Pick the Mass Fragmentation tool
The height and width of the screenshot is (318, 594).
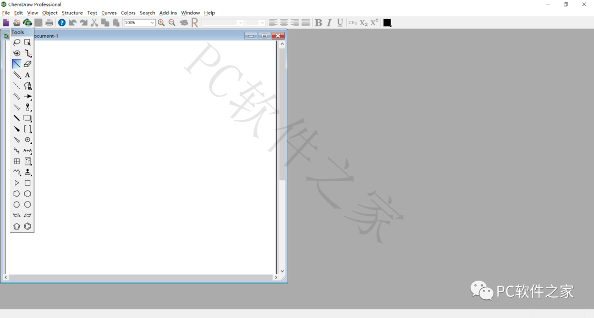(28, 53)
